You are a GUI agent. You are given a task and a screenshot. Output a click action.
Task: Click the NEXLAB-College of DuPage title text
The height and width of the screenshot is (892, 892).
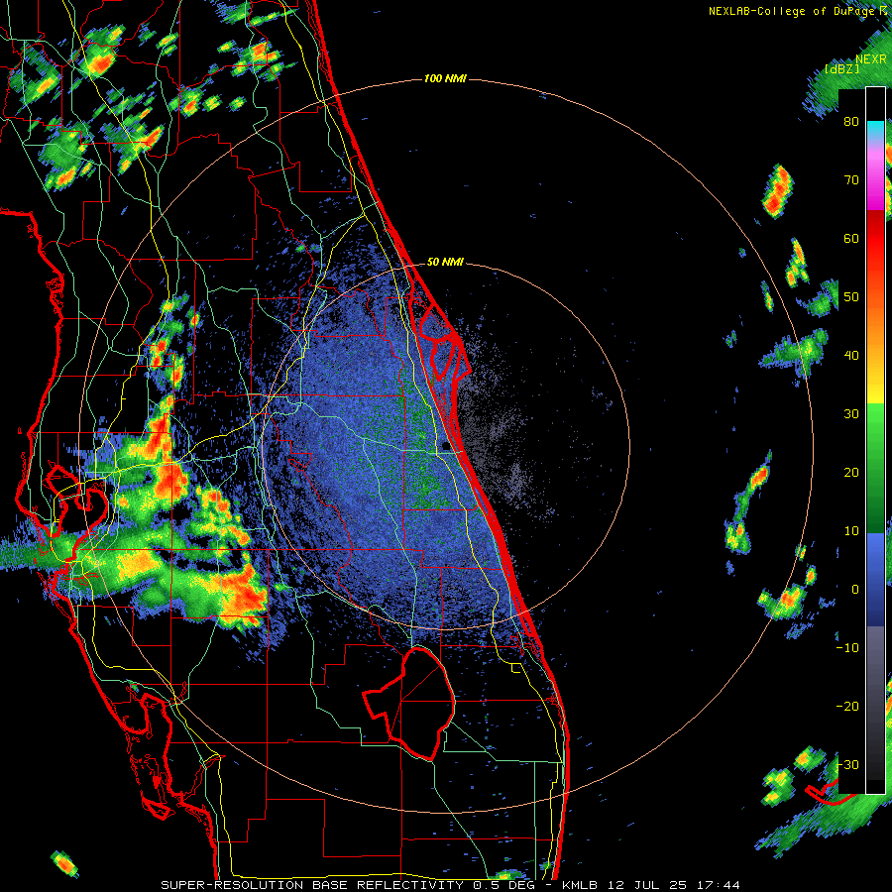(798, 11)
